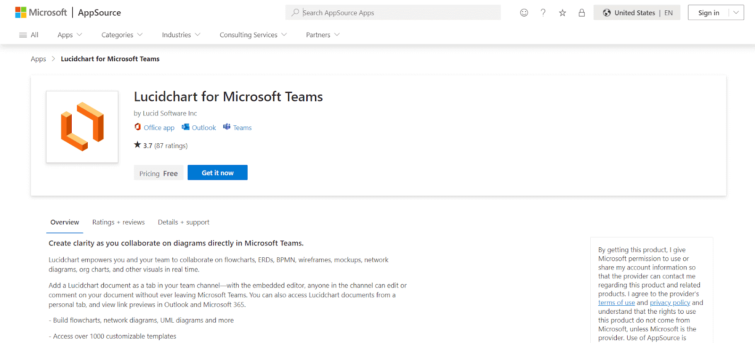Expand the Partners menu
This screenshot has height=343, width=755.
(323, 35)
